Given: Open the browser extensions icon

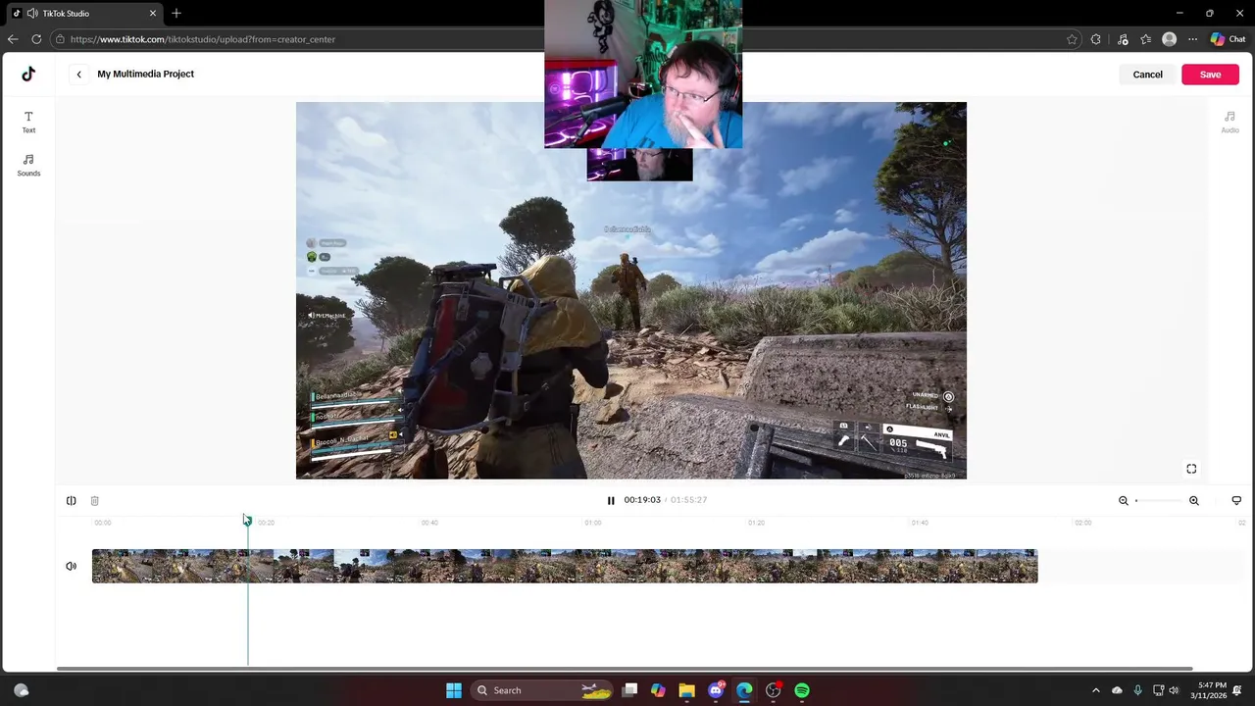Looking at the screenshot, I should point(1096,39).
